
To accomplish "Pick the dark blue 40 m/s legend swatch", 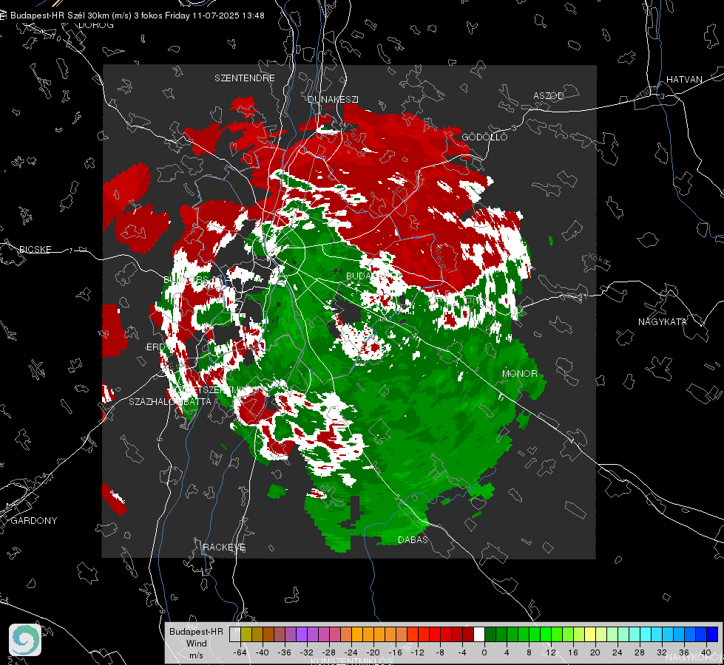I will click(x=712, y=634).
